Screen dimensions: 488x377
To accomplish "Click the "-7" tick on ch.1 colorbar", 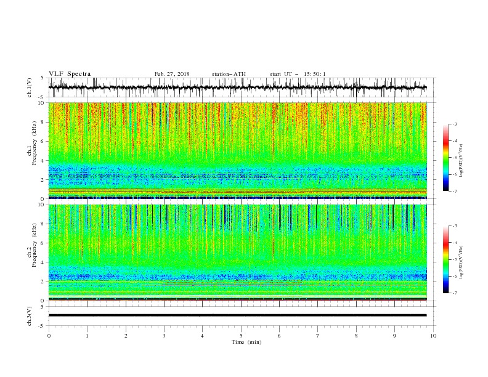I will [455, 191].
